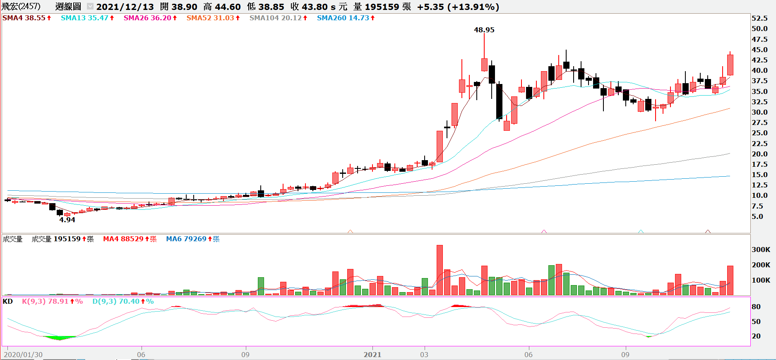Select the SMA26 36.20 moving average label
776x360 pixels.
(147, 18)
